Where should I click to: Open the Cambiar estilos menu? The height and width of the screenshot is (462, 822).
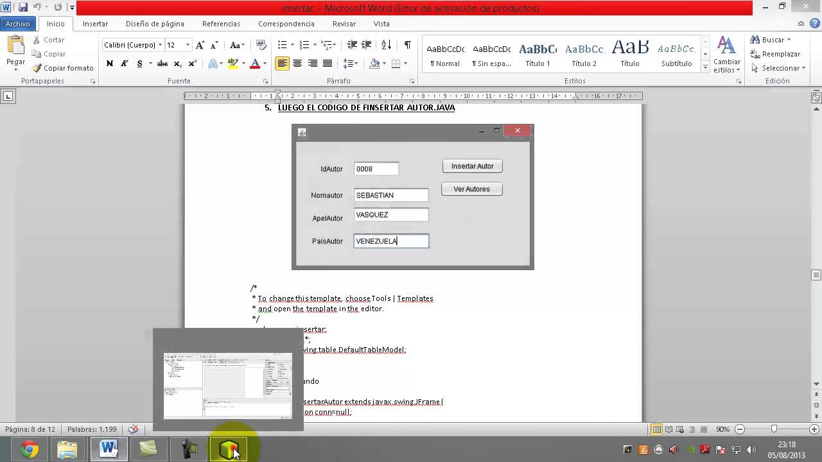726,55
